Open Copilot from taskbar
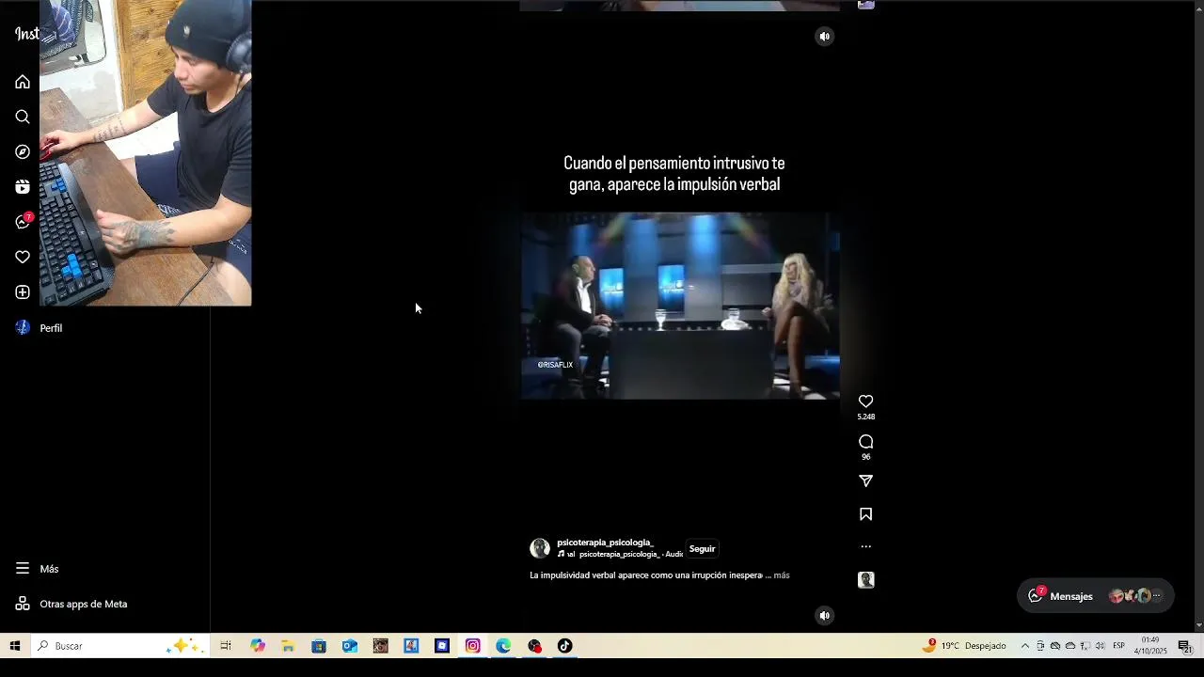This screenshot has height=677, width=1204. pyautogui.click(x=257, y=646)
